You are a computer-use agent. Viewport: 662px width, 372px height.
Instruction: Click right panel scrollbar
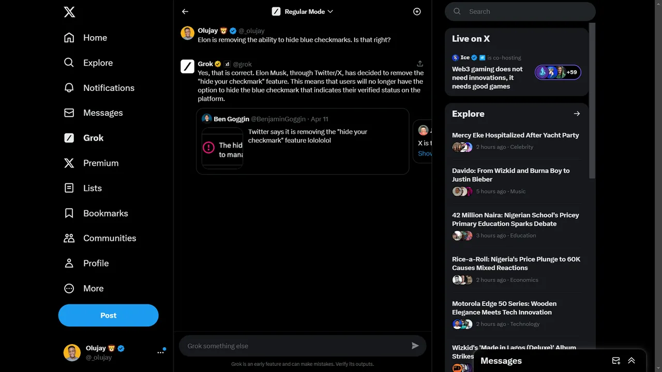[x=592, y=101]
